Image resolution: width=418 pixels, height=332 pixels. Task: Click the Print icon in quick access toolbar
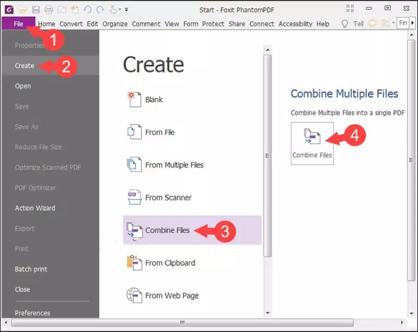(x=49, y=10)
